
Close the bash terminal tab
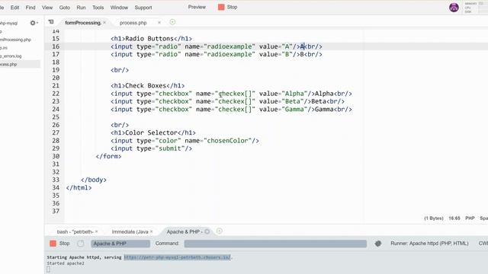[x=97, y=231]
